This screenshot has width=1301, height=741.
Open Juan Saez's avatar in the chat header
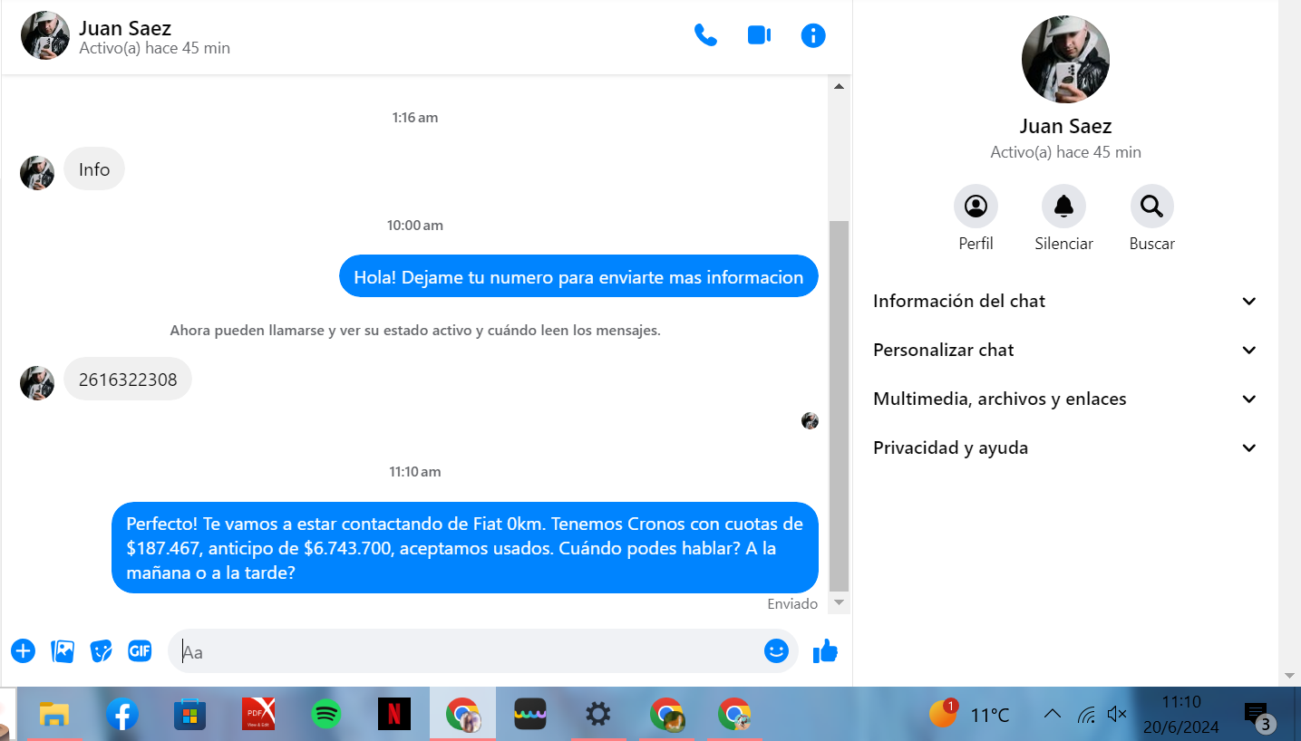tap(45, 35)
